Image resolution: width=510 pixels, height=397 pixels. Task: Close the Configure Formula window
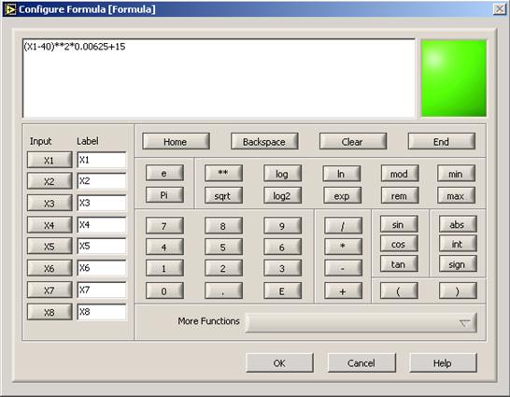500,9
